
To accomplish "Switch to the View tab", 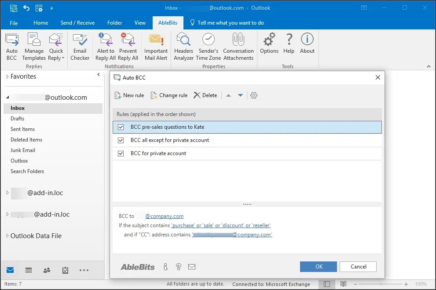I will (x=140, y=23).
